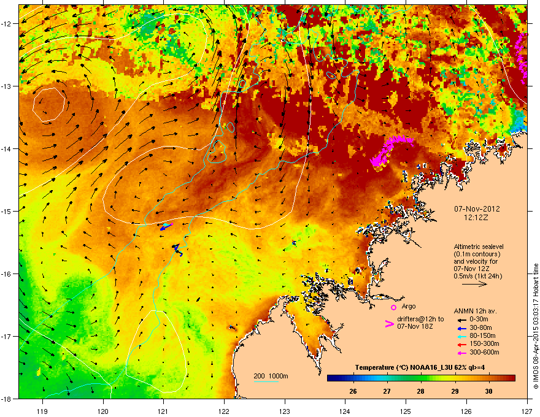Select the black 0-30m arrow in ANMN legend

coord(461,319)
